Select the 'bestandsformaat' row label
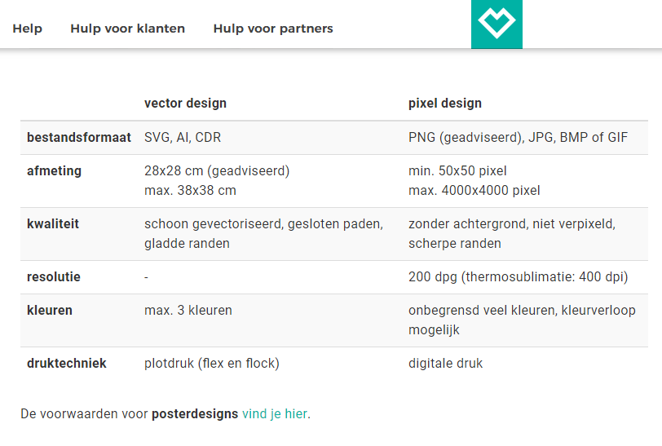 click(78, 138)
